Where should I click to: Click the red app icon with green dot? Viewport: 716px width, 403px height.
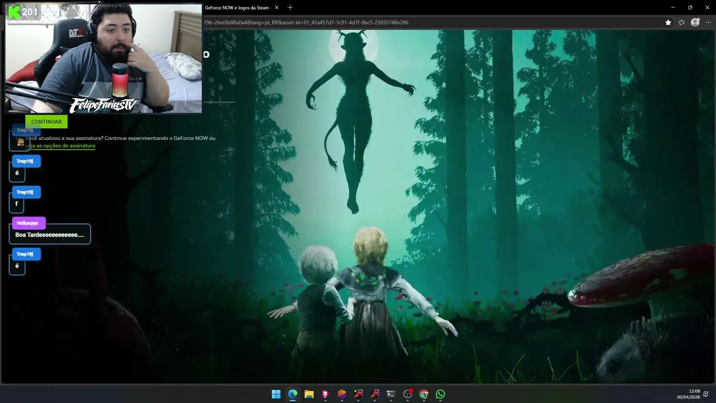359,394
